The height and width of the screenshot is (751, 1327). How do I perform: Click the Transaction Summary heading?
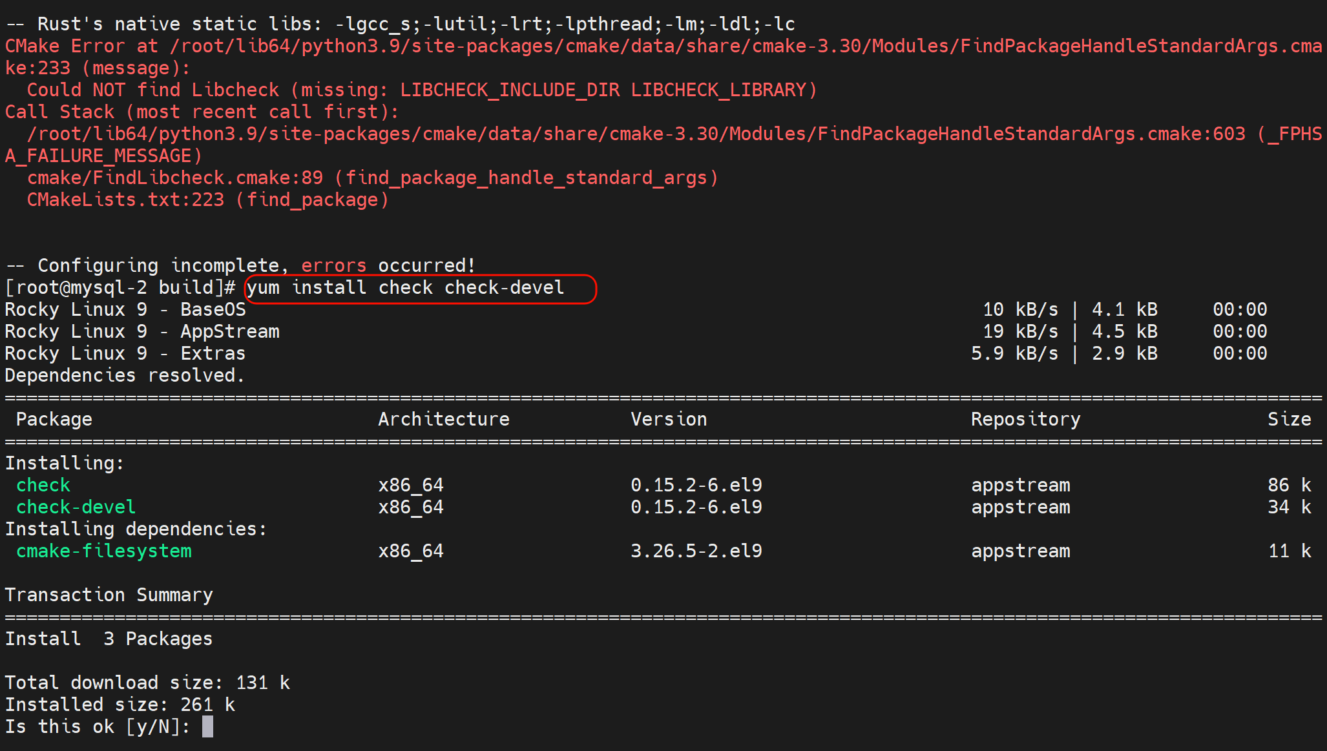click(109, 595)
